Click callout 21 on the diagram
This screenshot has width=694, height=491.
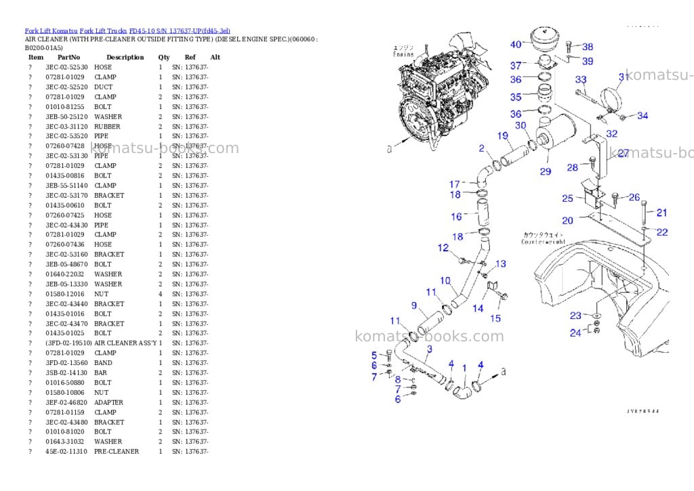pyautogui.click(x=661, y=213)
